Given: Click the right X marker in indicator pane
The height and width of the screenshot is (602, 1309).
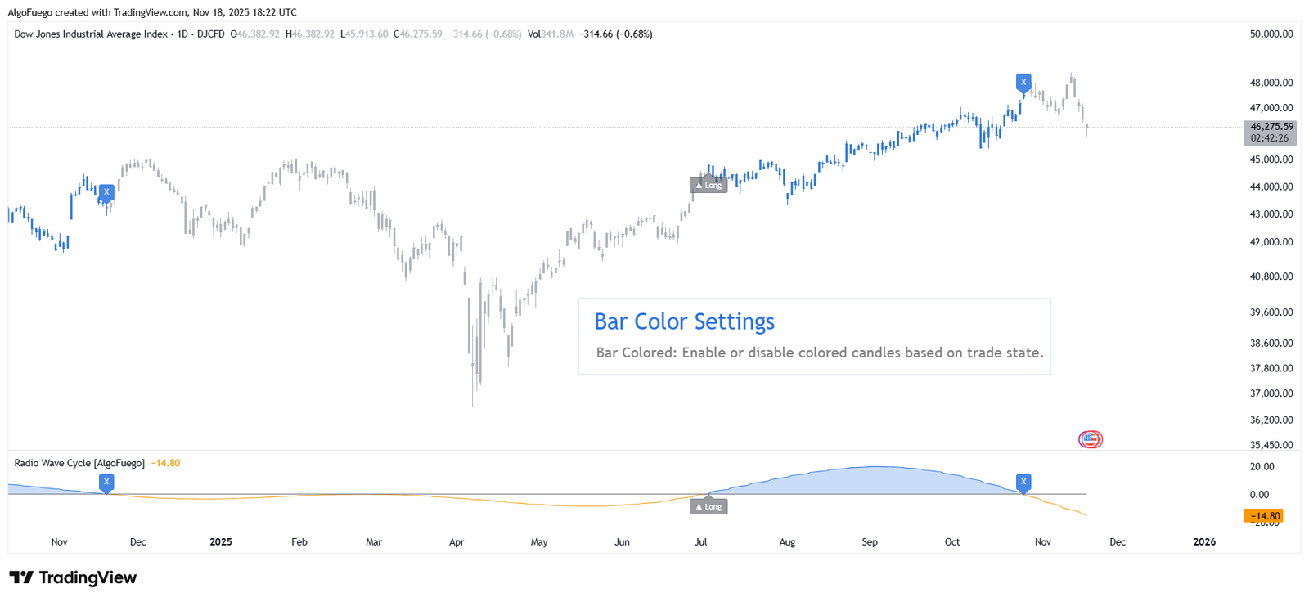Looking at the screenshot, I should tap(1023, 482).
